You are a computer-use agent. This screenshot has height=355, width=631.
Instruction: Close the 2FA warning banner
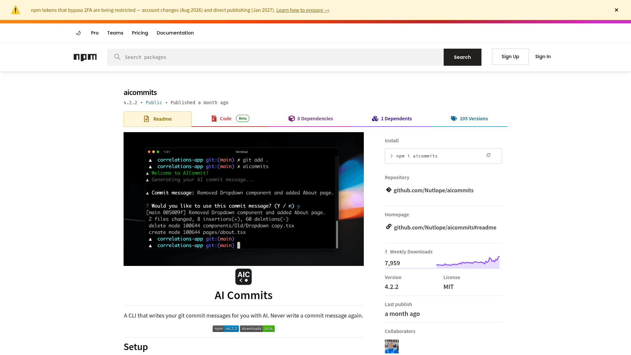tap(617, 10)
